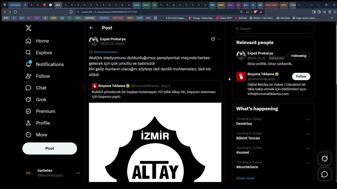Open Chat in X sidebar
Image resolution: width=337 pixels, height=189 pixels.
pos(36,88)
